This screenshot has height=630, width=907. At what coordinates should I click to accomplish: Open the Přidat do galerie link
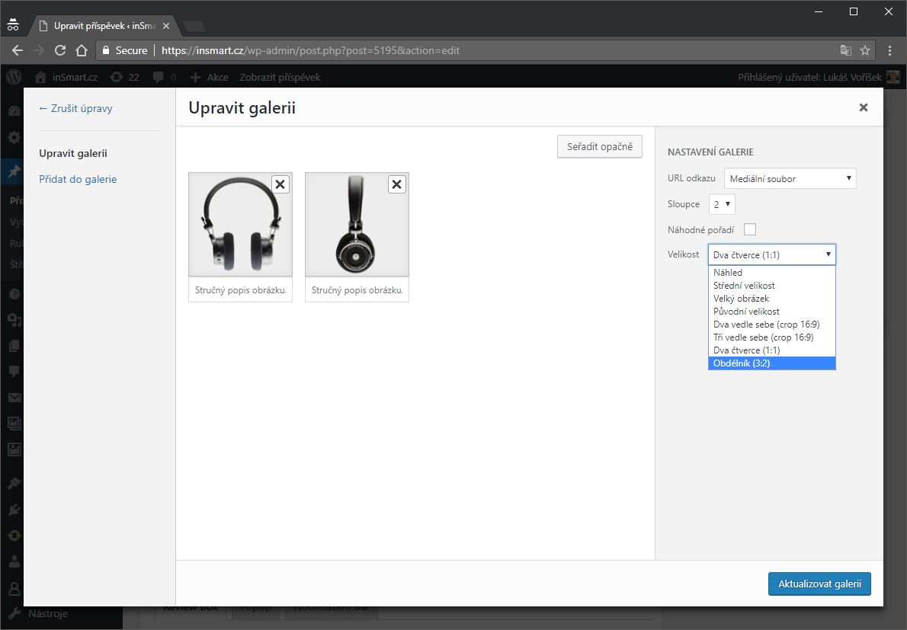tap(78, 179)
